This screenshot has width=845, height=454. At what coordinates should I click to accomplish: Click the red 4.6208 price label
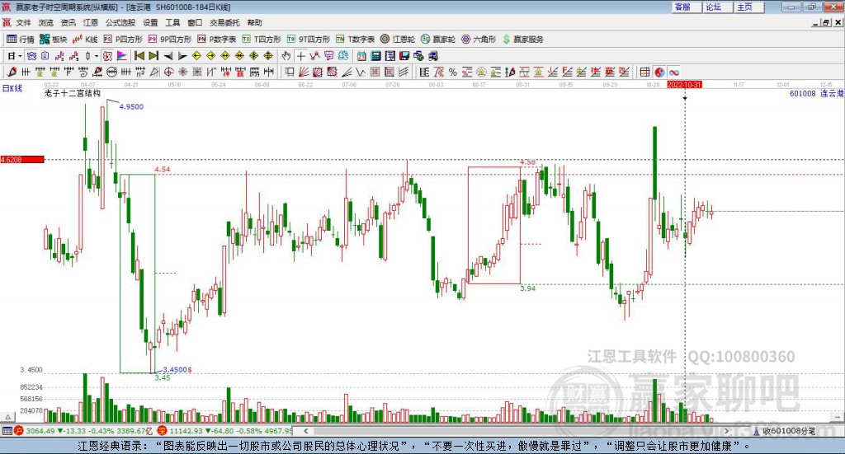(22, 159)
